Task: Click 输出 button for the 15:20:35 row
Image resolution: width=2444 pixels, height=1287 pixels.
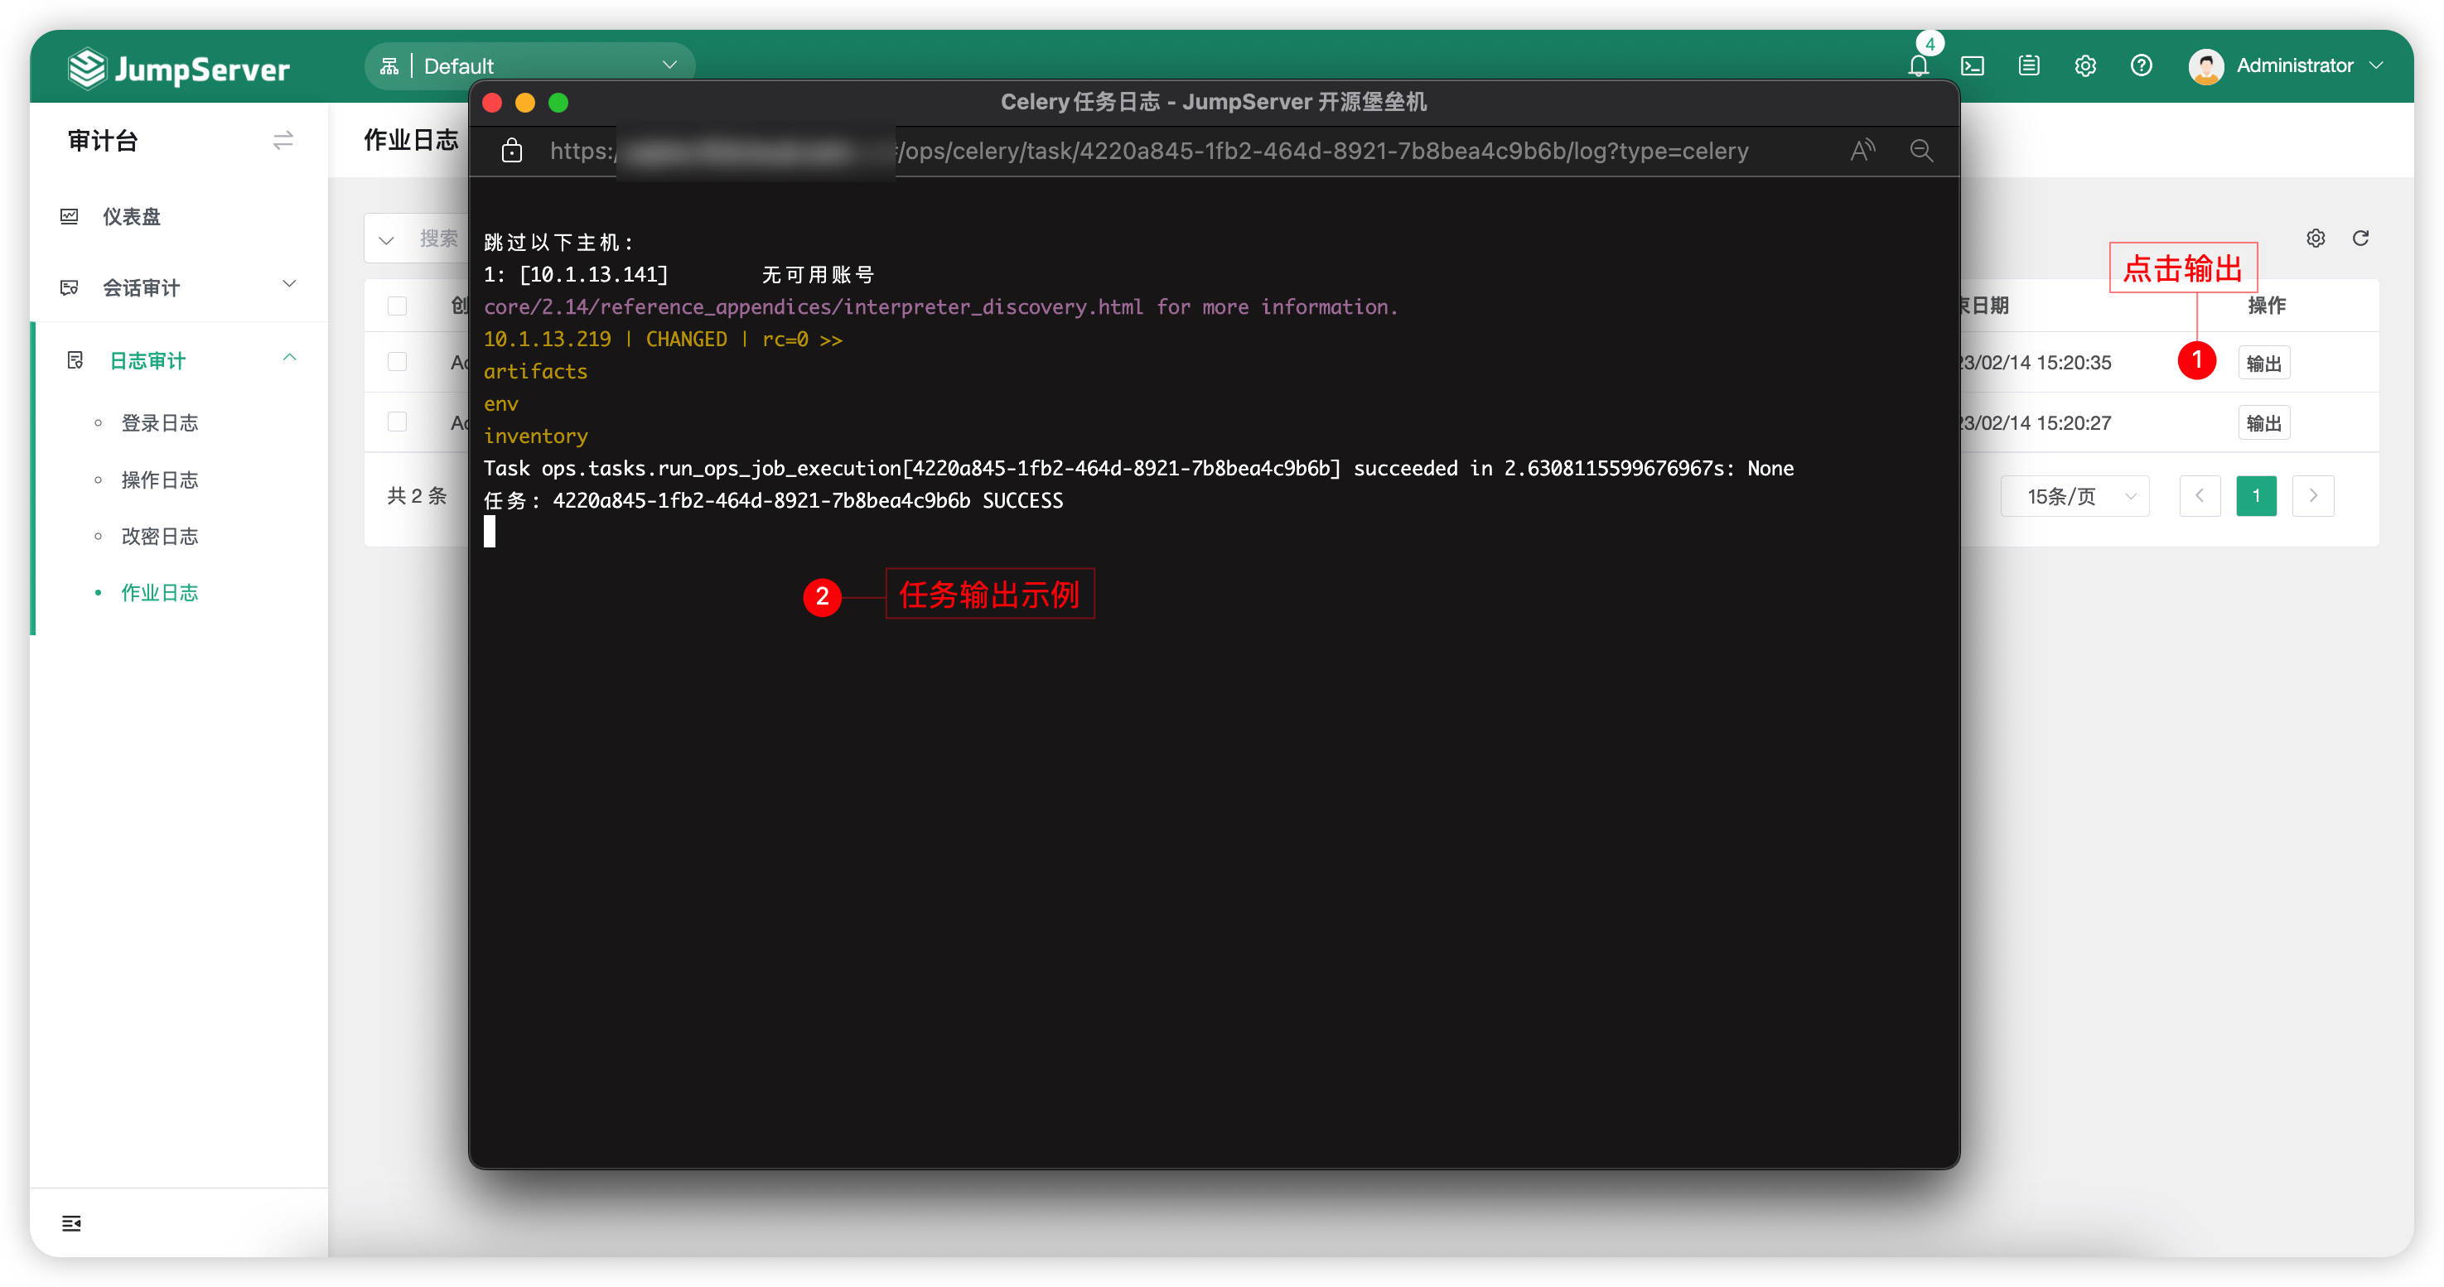Action: click(x=2263, y=362)
